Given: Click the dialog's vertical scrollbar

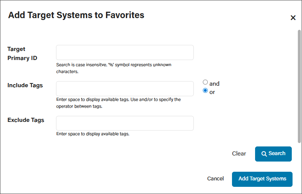Looking at the screenshot, I should tap(299, 86).
